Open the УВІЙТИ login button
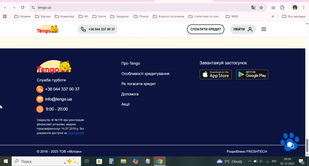The height and width of the screenshot is (166, 309). [x=243, y=29]
